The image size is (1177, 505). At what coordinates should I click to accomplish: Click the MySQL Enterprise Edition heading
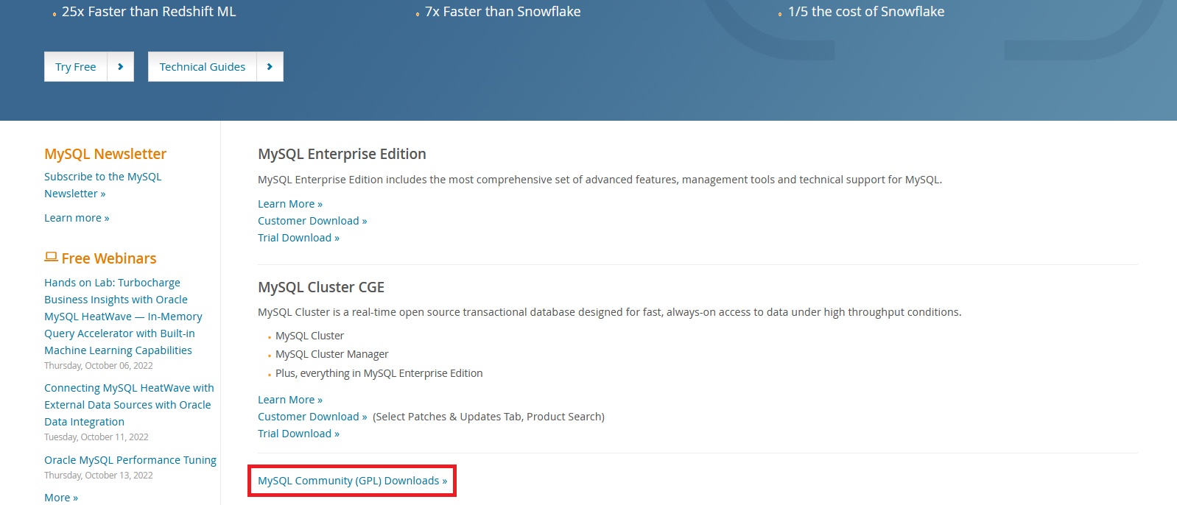click(342, 154)
